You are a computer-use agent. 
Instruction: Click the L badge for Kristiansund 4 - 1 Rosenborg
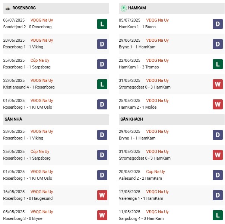pyautogui.click(x=102, y=84)
